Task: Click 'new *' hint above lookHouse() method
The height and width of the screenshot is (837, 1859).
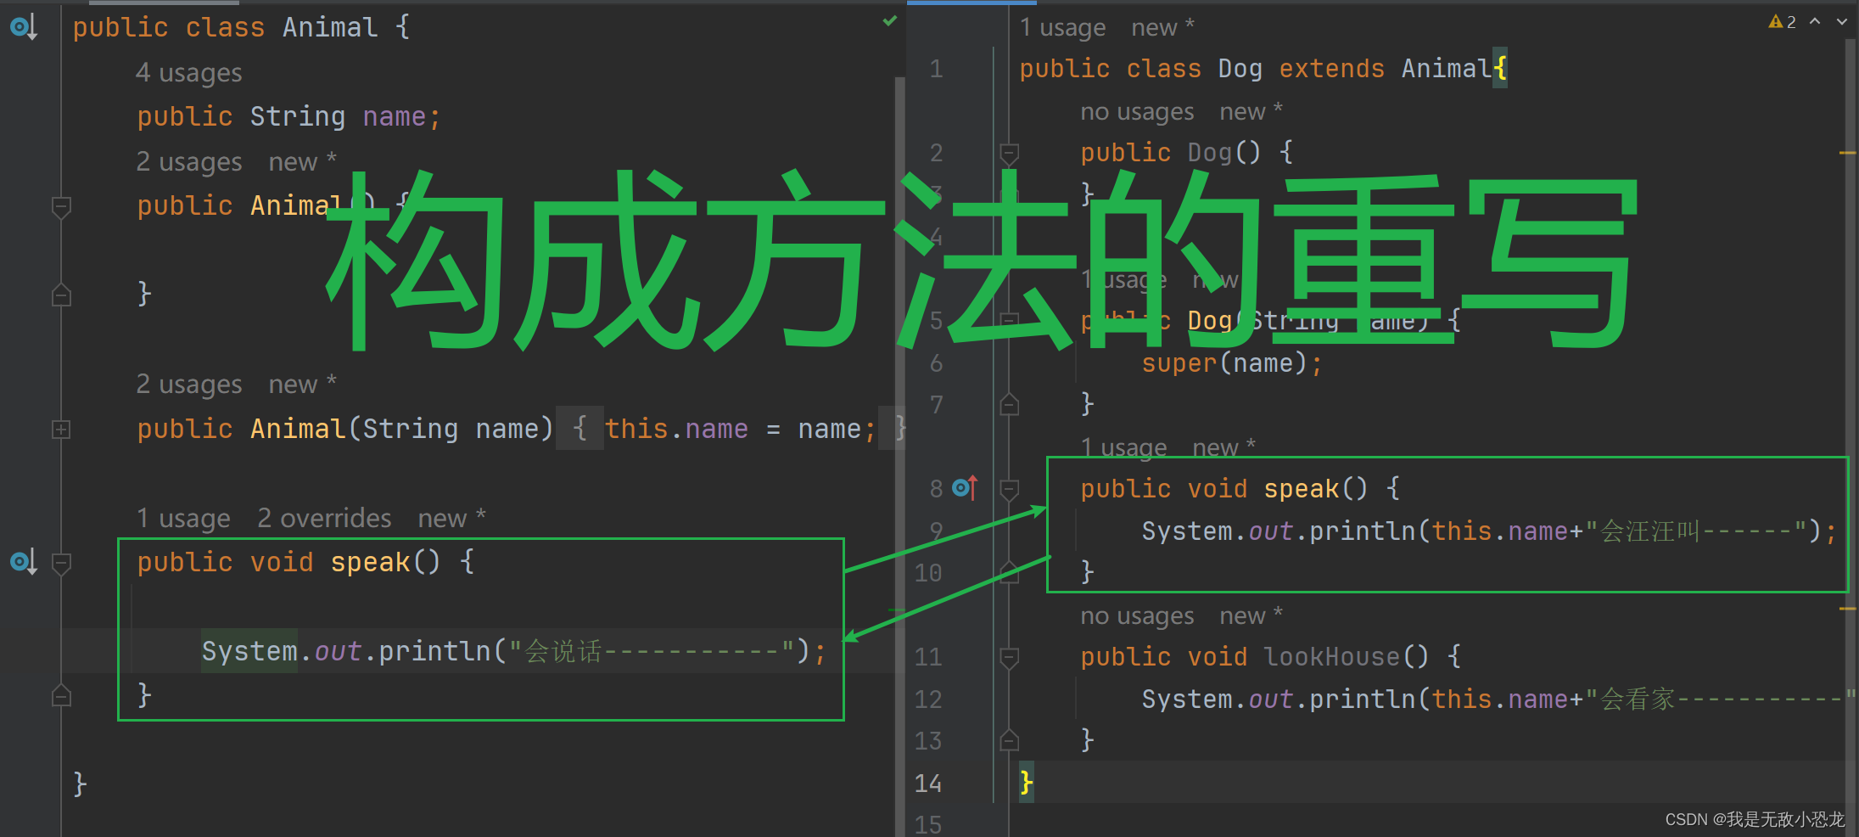Action: tap(1251, 616)
